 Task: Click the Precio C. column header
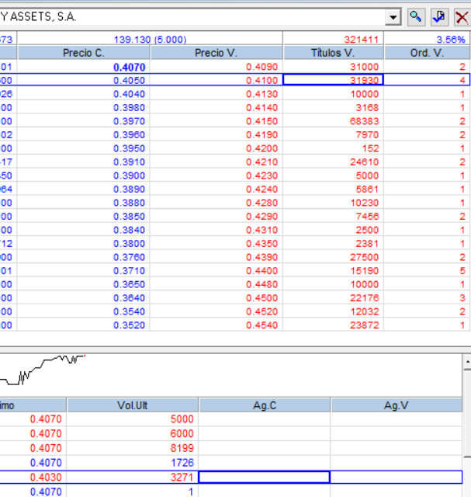click(x=84, y=53)
